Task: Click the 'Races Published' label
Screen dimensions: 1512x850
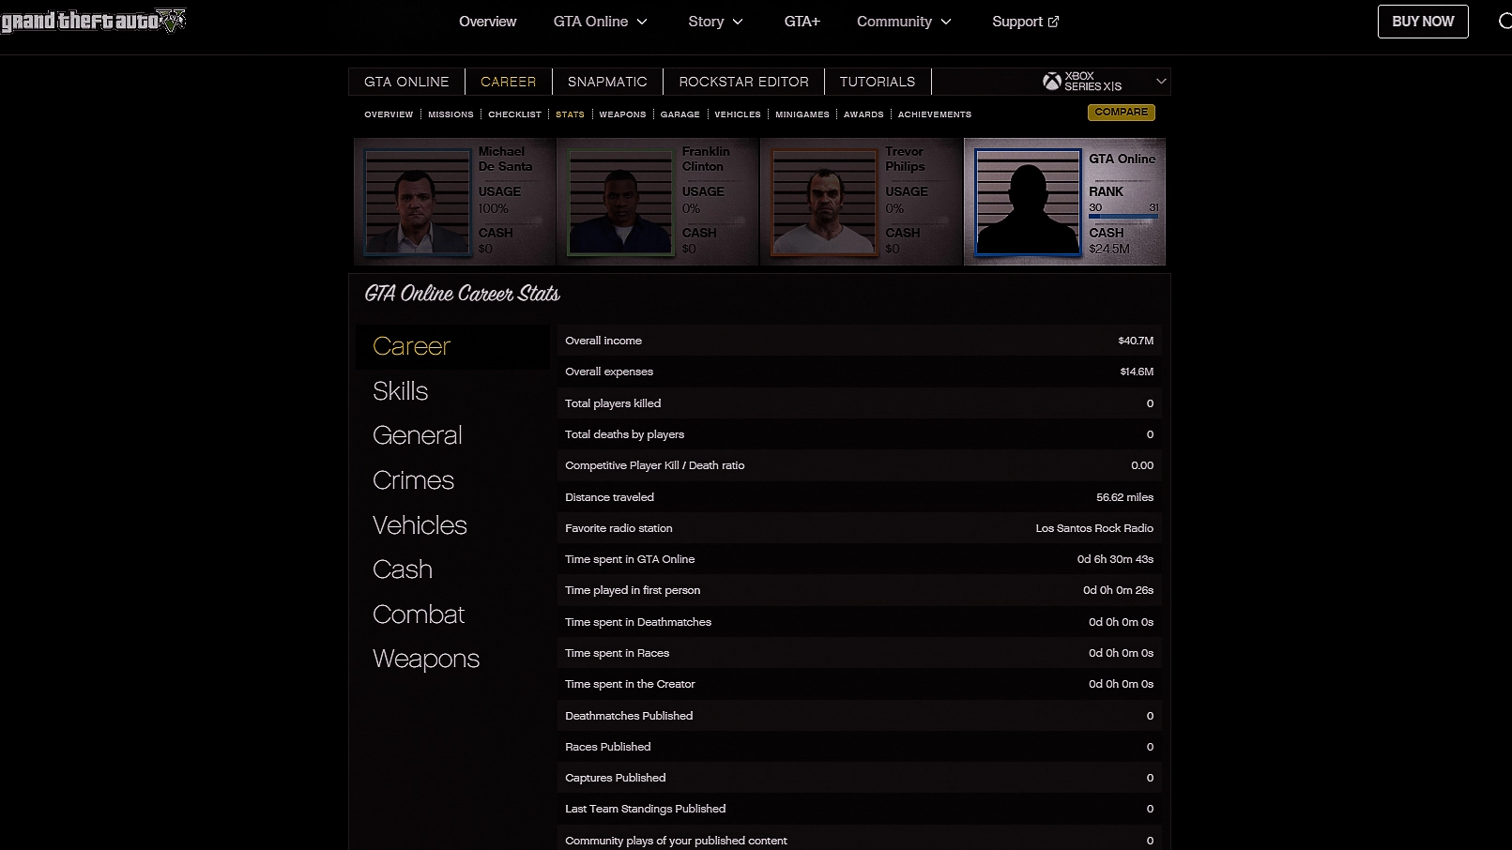Action: click(607, 747)
